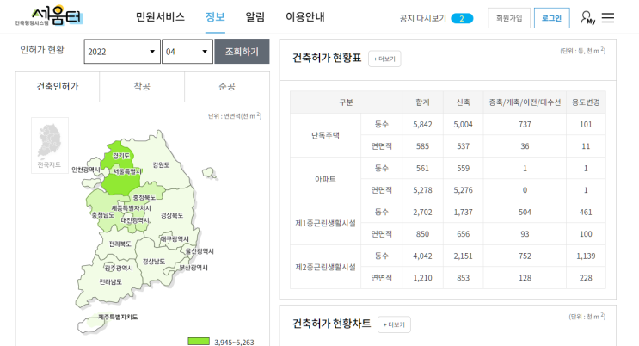Click the 용도변경 column header

point(586,102)
